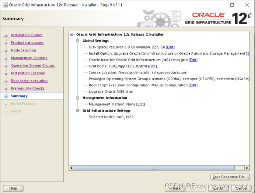Click the Cancel button
This screenshot has width=255, height=193.
pos(241,189)
